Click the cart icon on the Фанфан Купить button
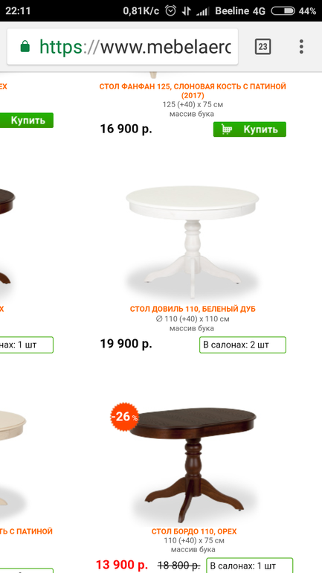 click(227, 129)
